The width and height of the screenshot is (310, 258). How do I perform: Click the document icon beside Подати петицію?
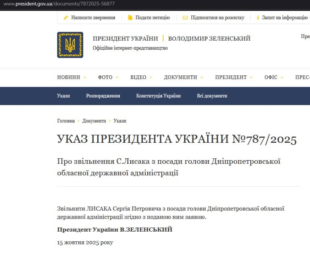130,17
